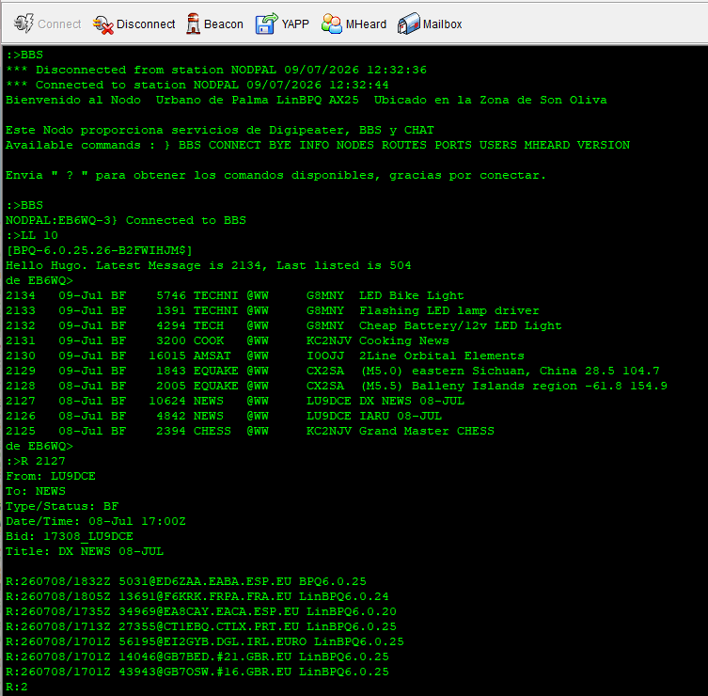Click the Disconnect icon with red X
Screen dimensions: 708x696
click(x=102, y=24)
